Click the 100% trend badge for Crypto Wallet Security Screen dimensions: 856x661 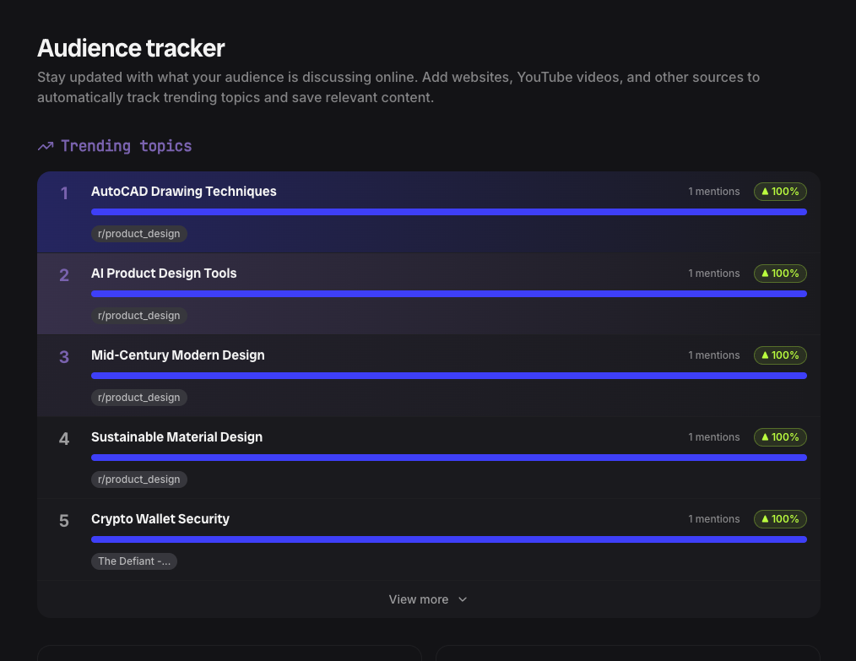click(x=780, y=519)
